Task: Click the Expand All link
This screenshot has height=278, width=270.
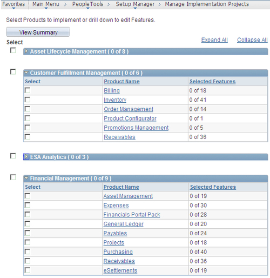Action: coord(214,40)
